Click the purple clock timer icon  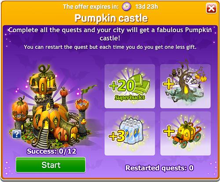click(x=126, y=7)
